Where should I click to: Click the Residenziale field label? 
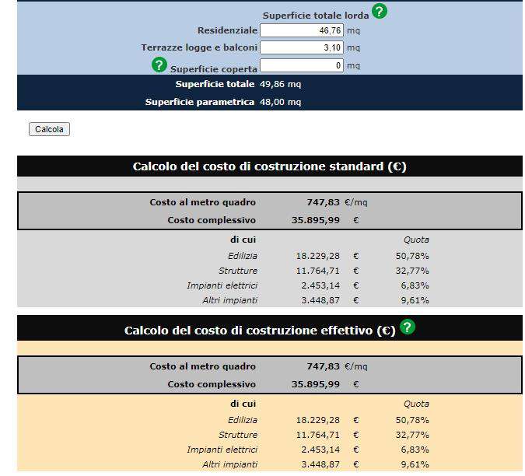tap(227, 30)
